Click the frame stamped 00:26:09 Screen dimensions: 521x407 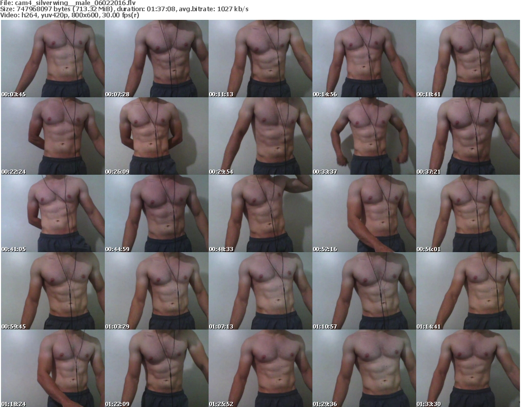(x=157, y=136)
